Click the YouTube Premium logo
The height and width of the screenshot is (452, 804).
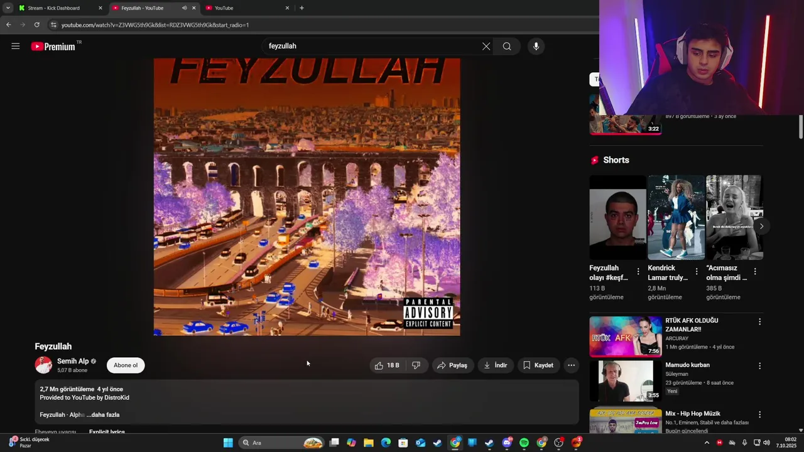53,46
